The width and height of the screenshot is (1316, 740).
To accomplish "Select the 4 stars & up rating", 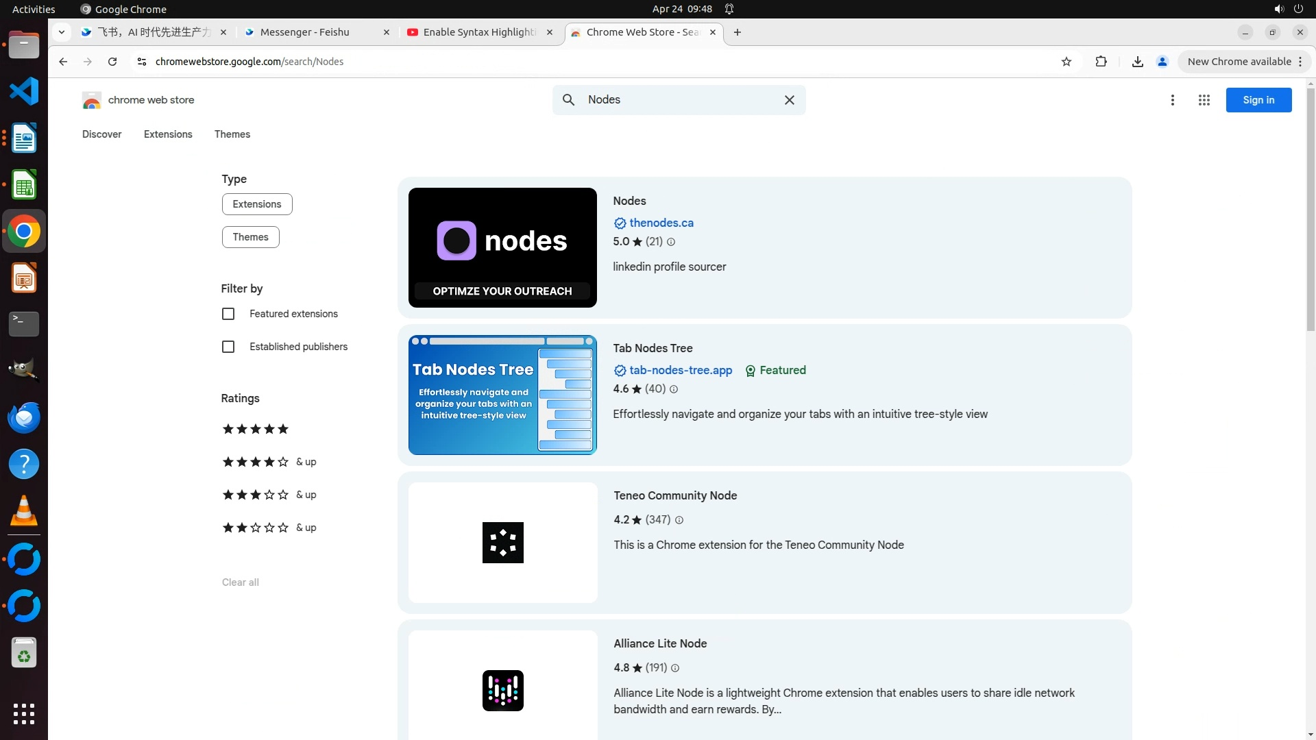I will 268,462.
